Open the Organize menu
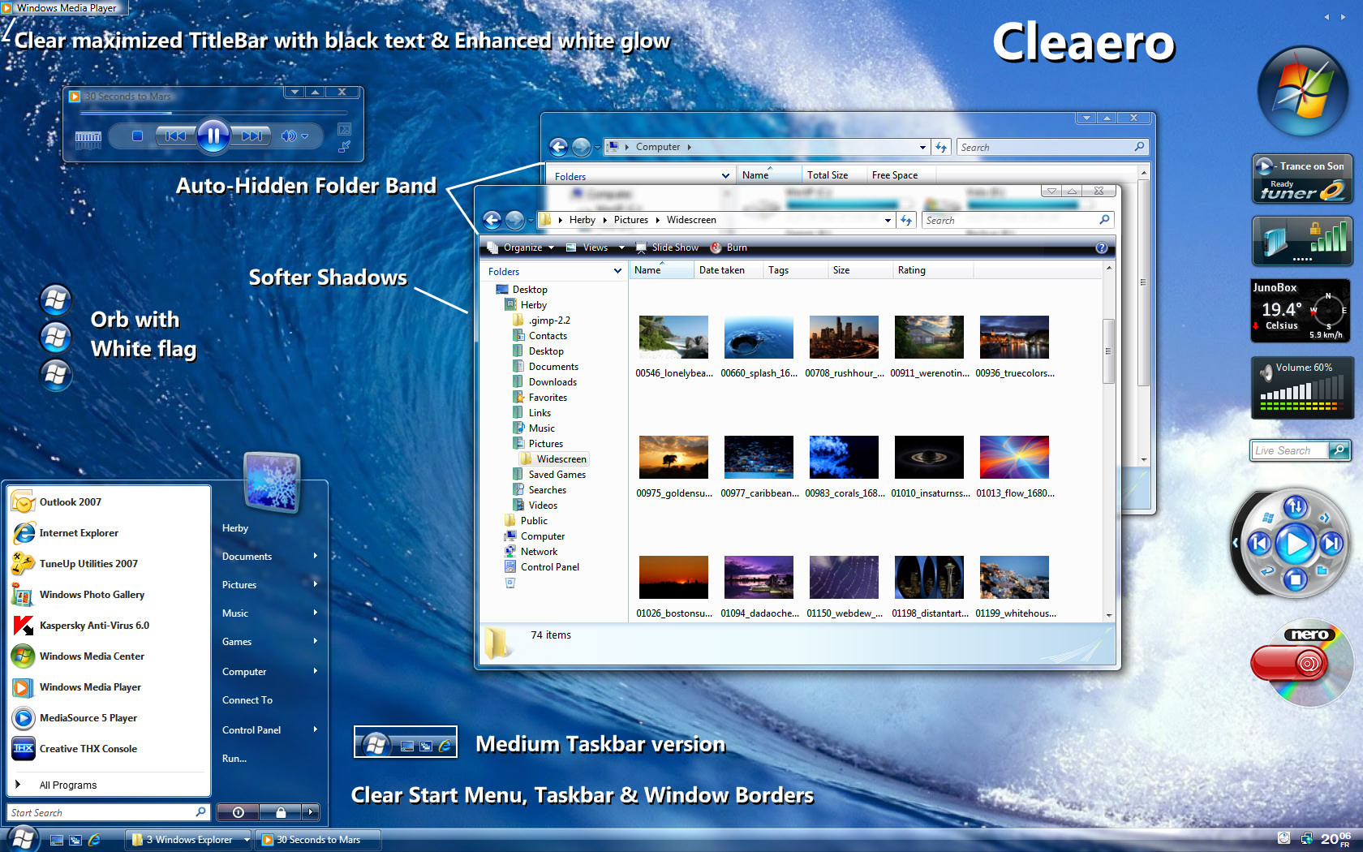The image size is (1363, 852). [x=521, y=247]
